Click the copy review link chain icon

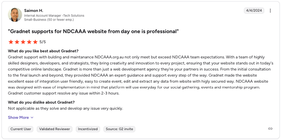coord(270,129)
